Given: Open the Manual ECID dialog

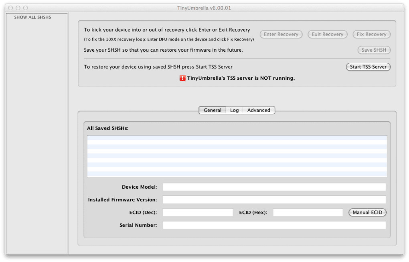Looking at the screenshot, I should (x=367, y=212).
